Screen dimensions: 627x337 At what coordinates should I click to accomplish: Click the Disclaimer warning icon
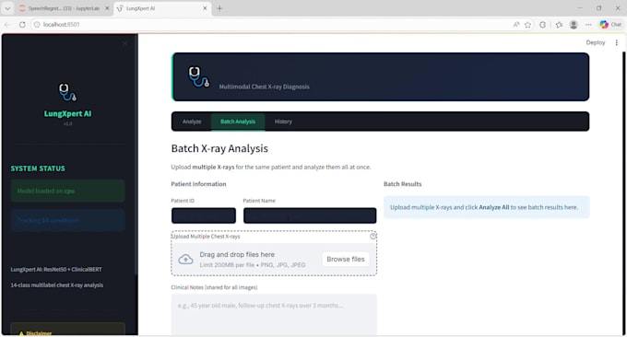tap(21, 333)
